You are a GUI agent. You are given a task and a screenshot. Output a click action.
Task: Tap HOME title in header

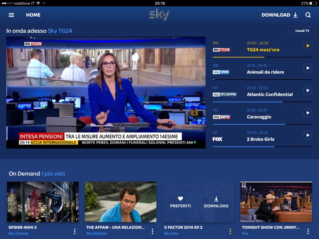(x=33, y=15)
